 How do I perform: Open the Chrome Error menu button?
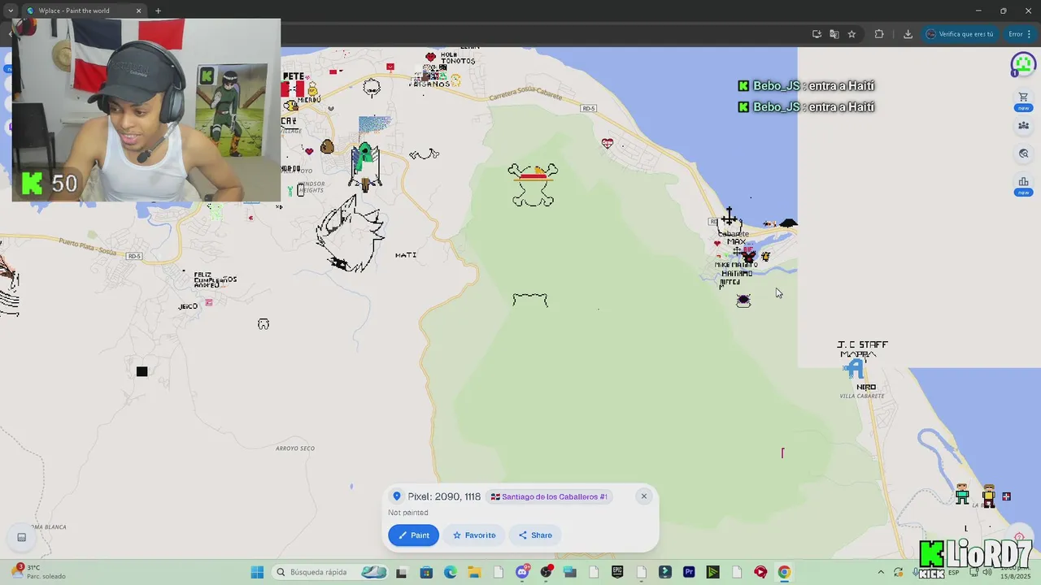pos(1020,34)
